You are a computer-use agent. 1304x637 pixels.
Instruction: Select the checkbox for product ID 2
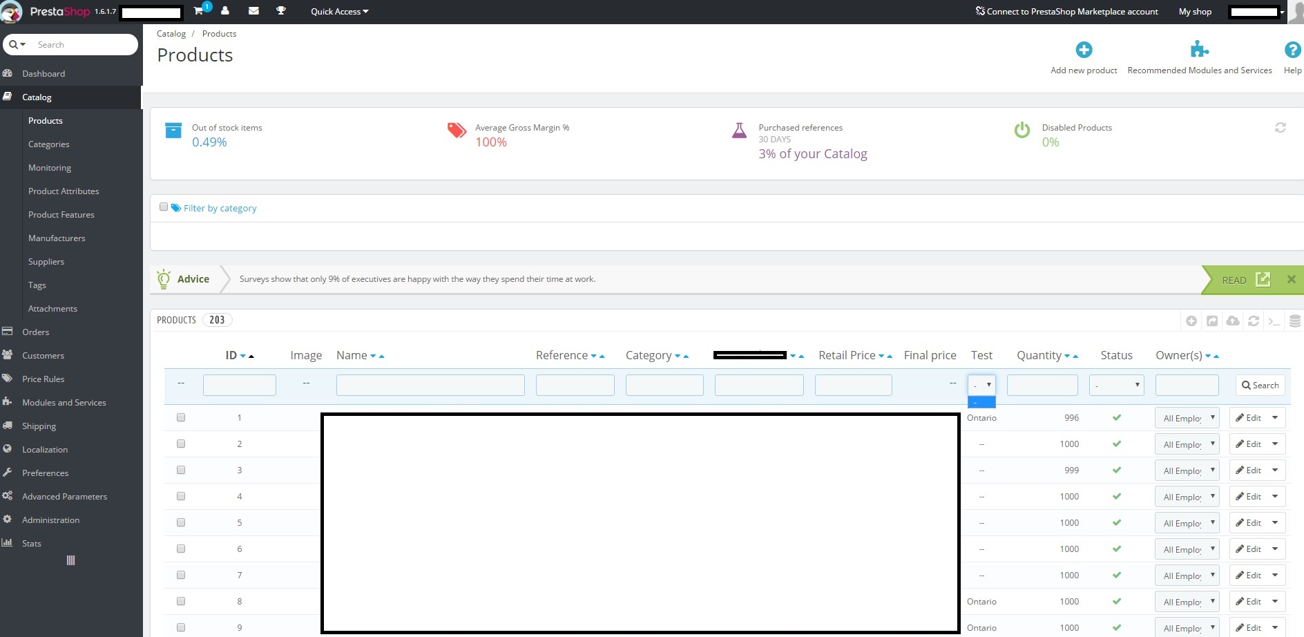coord(181,444)
